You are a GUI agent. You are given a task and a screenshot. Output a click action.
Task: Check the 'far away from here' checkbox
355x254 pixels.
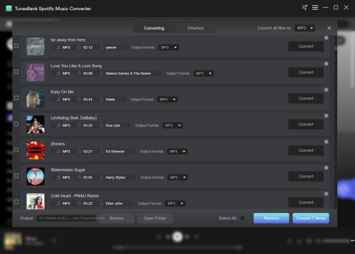point(17,46)
